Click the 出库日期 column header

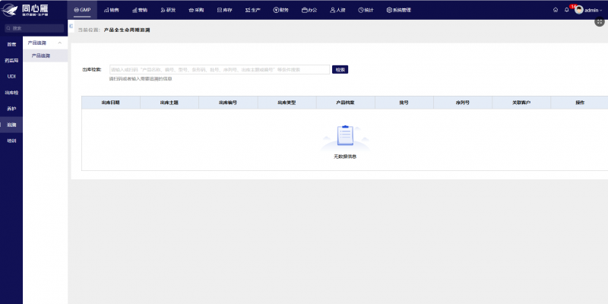[x=111, y=103]
